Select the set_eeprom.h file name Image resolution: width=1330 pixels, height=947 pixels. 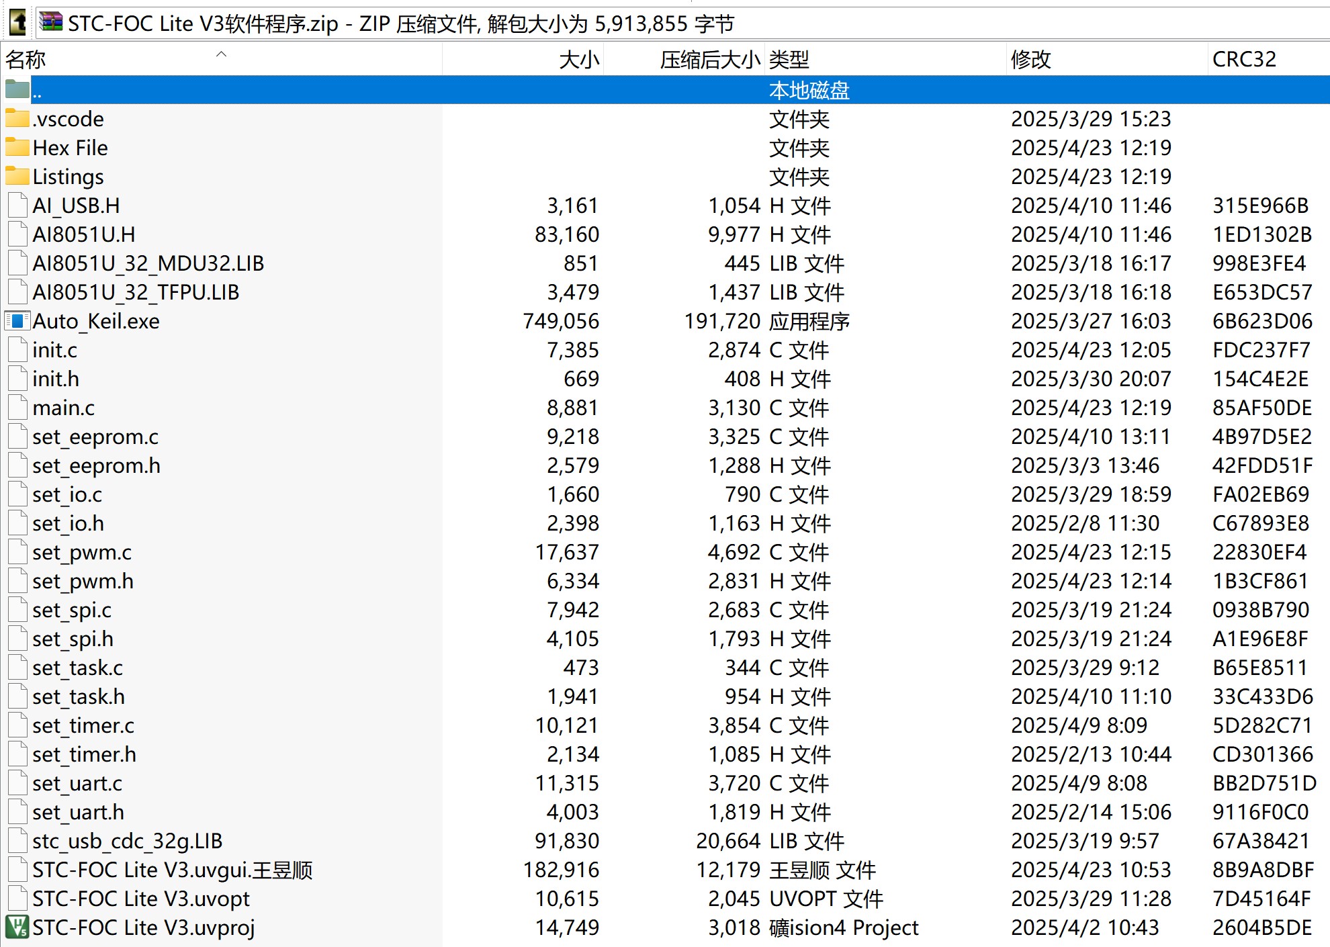point(97,465)
